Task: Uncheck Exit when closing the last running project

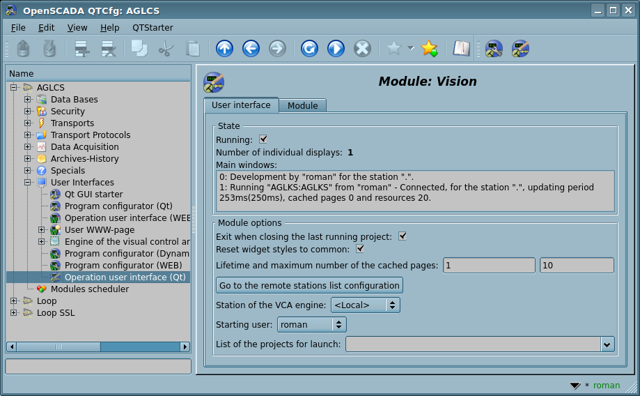Action: click(403, 236)
